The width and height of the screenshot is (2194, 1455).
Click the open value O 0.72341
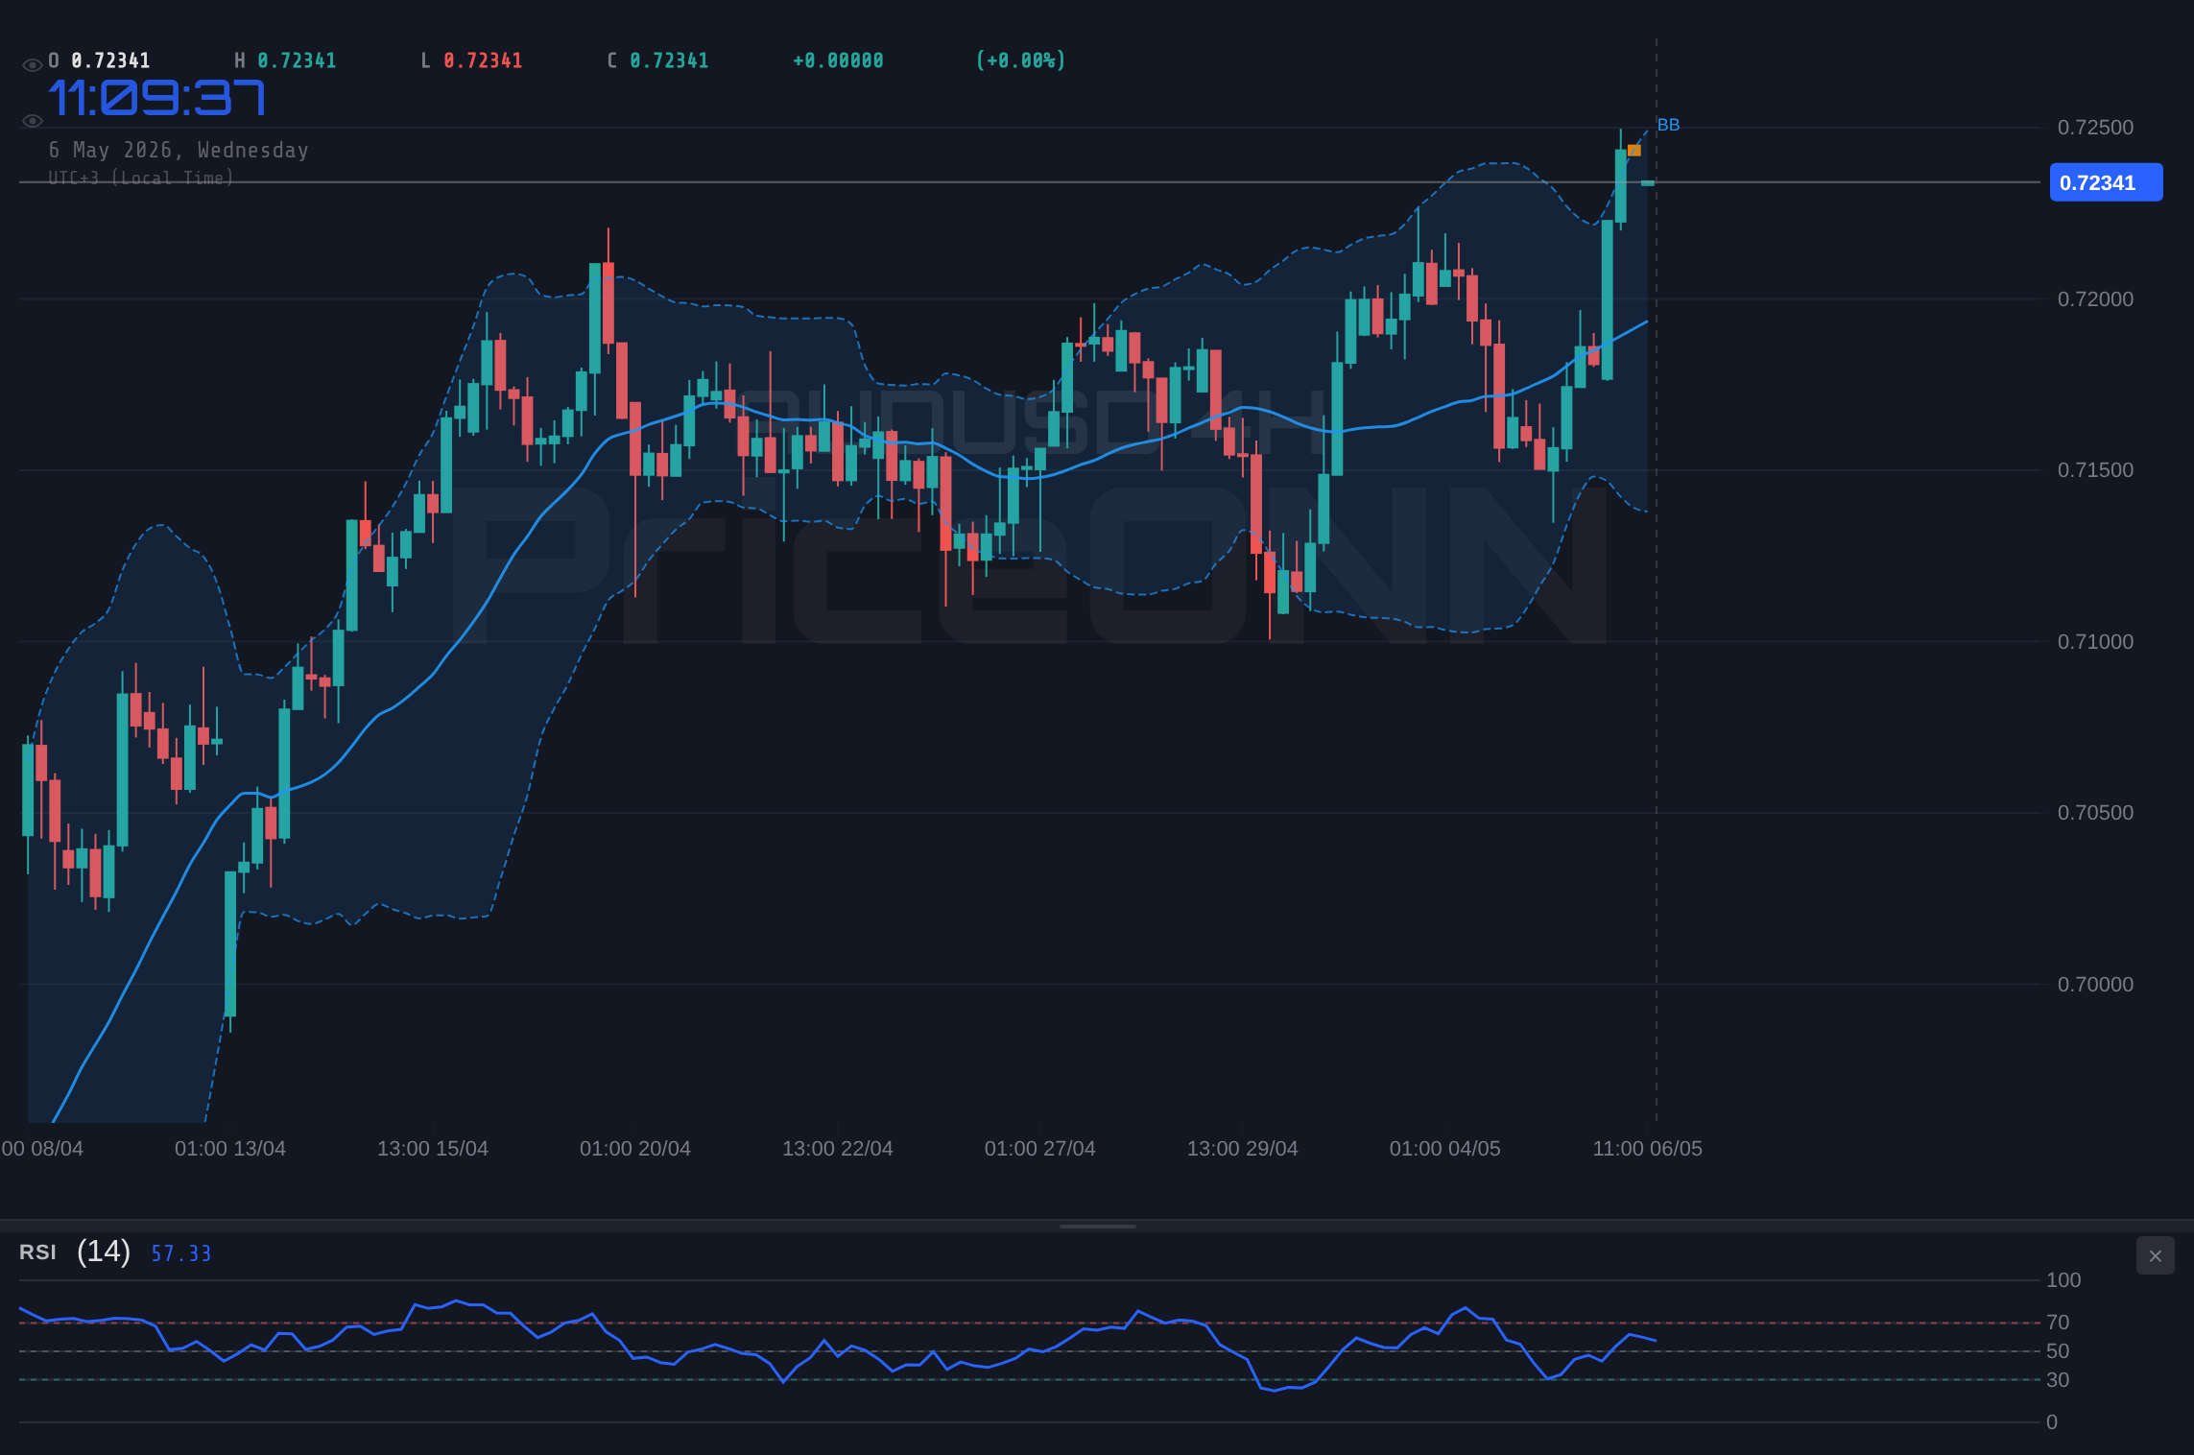click(x=100, y=60)
